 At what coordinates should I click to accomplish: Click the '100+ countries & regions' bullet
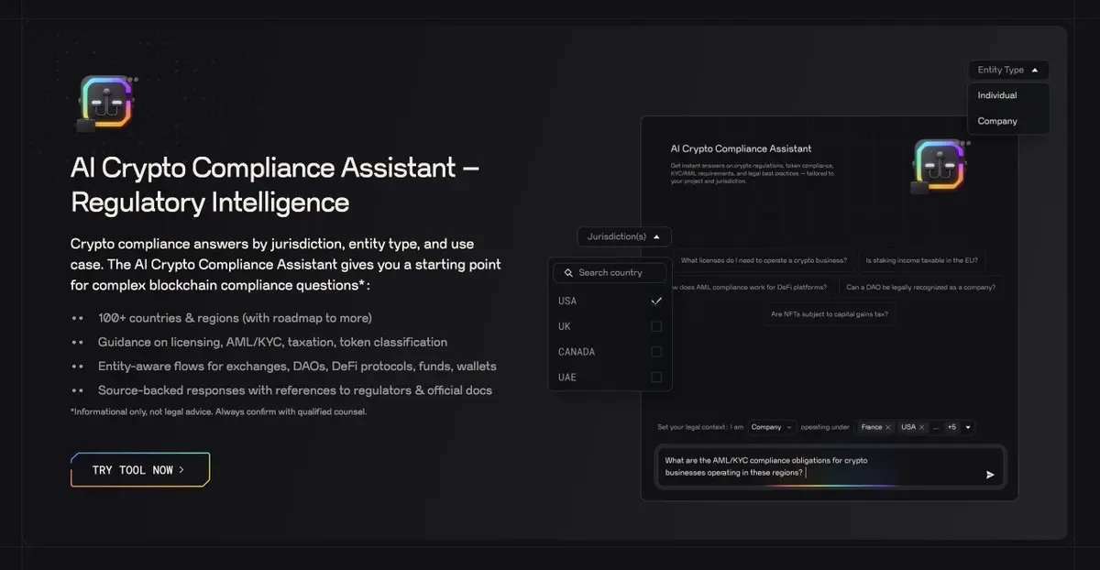tap(235, 318)
